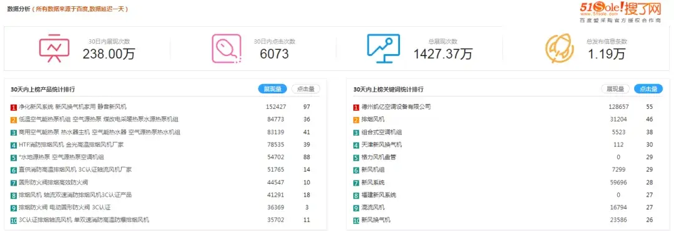
Task: Open product 商用空气能热泵 热水器主机
Action: [99, 133]
